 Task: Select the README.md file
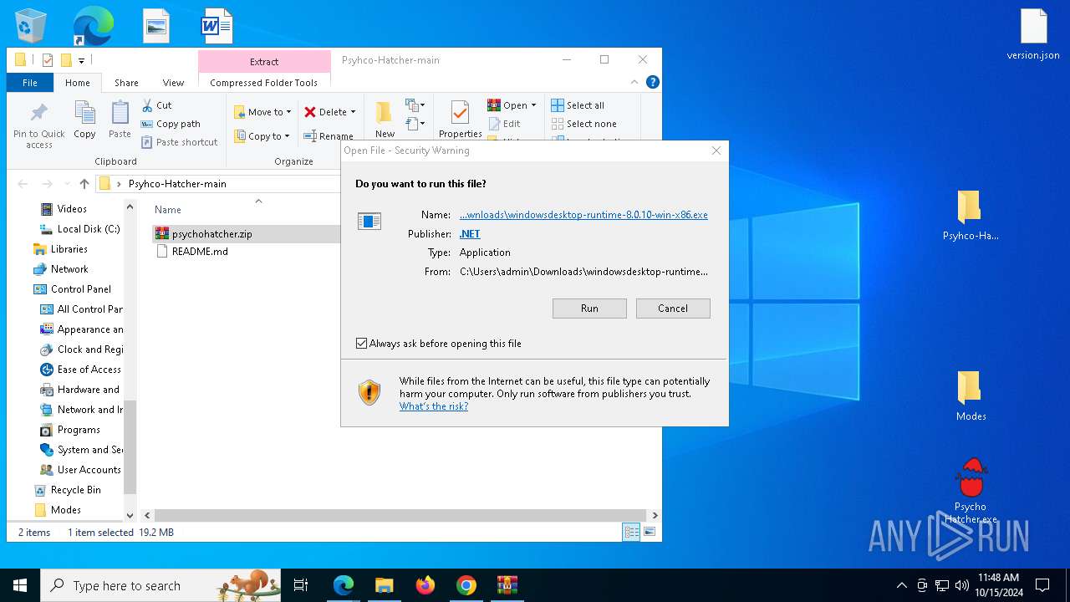[x=200, y=251]
